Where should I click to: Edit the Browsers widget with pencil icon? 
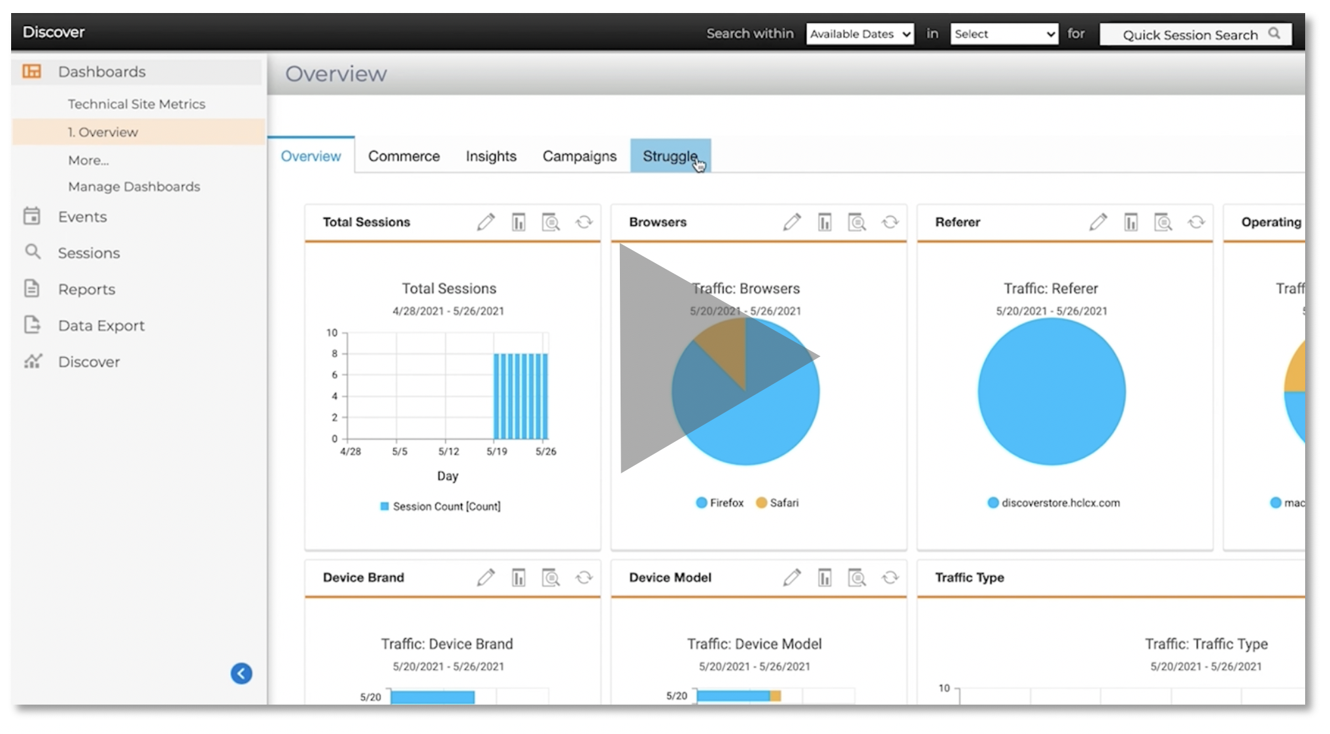tap(792, 222)
